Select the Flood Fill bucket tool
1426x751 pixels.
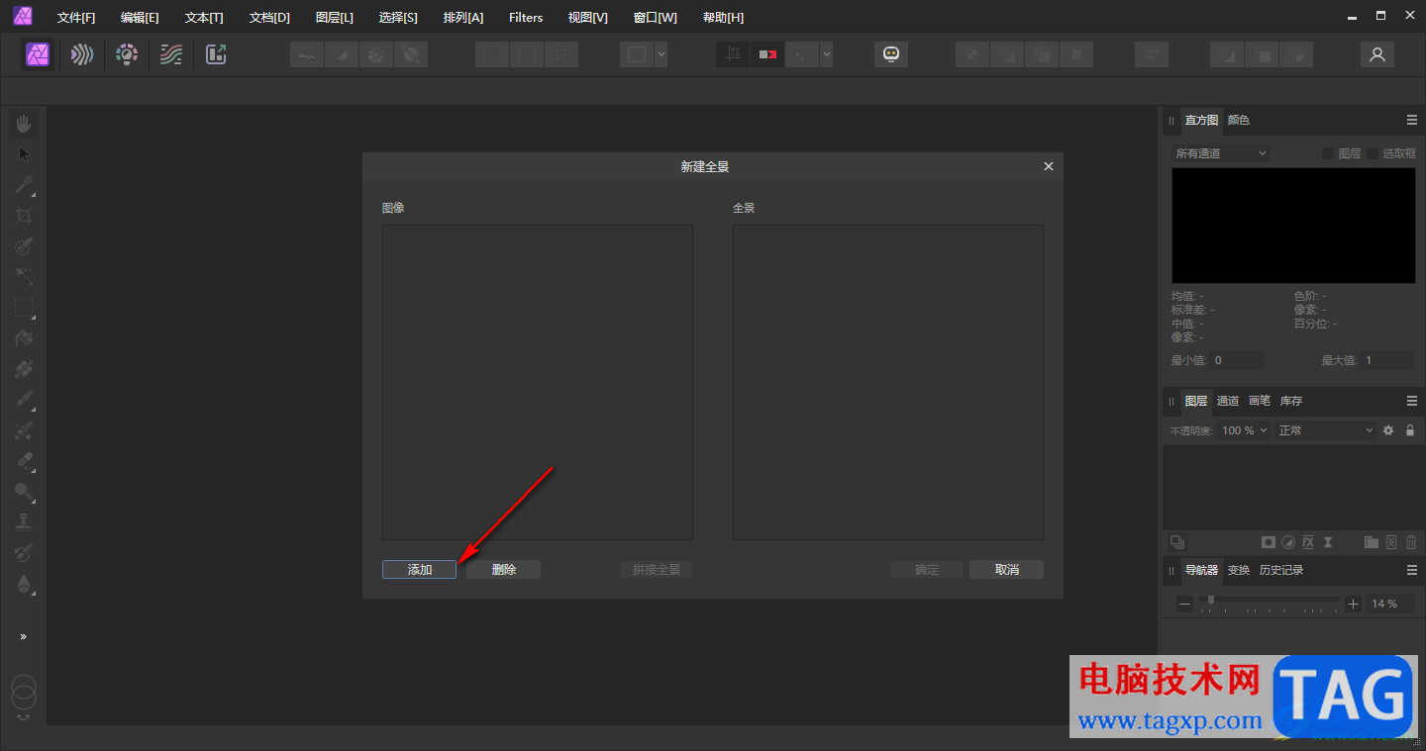click(24, 338)
